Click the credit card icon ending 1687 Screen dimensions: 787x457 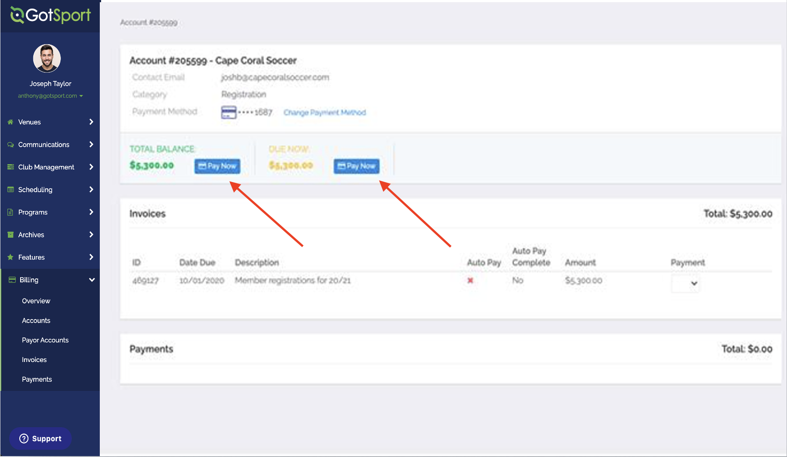pyautogui.click(x=228, y=112)
